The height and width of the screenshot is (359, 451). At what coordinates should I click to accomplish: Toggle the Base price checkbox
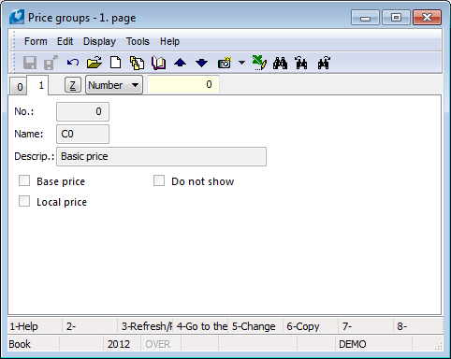click(x=24, y=180)
